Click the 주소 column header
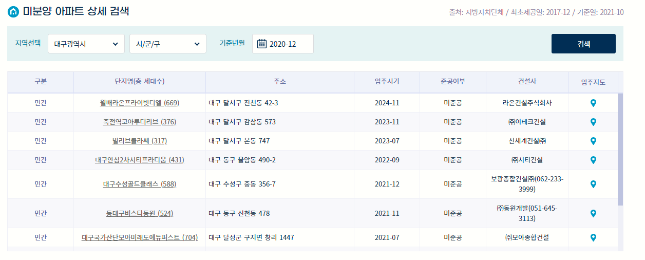Screen dimensions: 645x260 pyautogui.click(x=280, y=82)
